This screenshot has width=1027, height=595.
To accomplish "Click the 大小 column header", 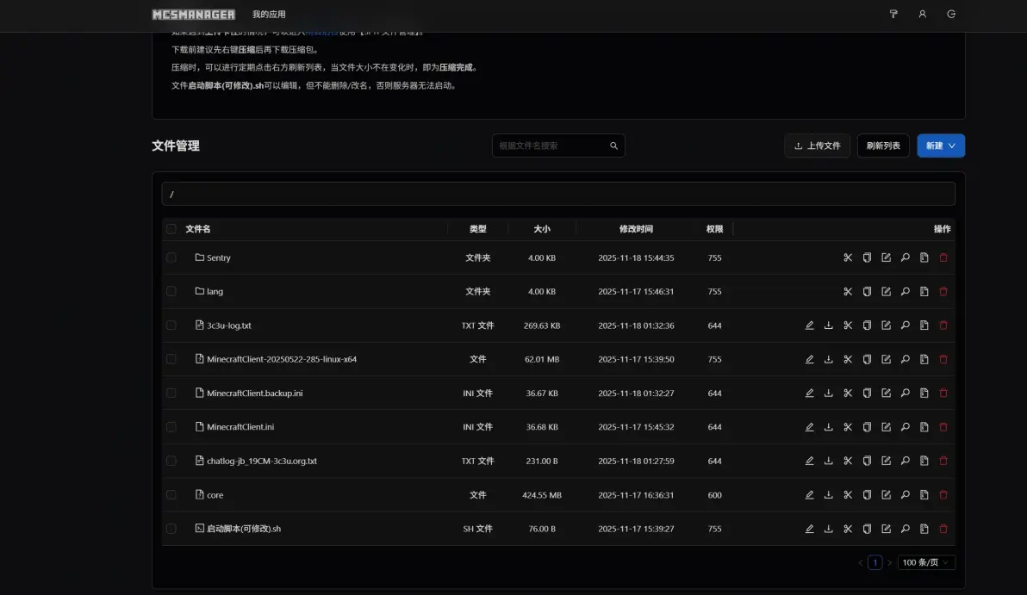I will 542,229.
